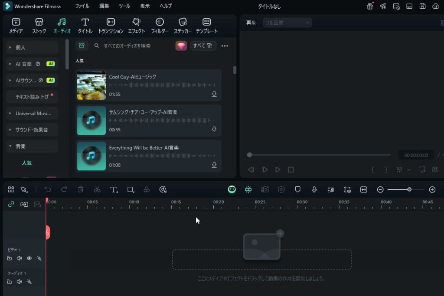Open the ストック stock tab
Viewport: 444px width, 296px height.
[x=39, y=26]
